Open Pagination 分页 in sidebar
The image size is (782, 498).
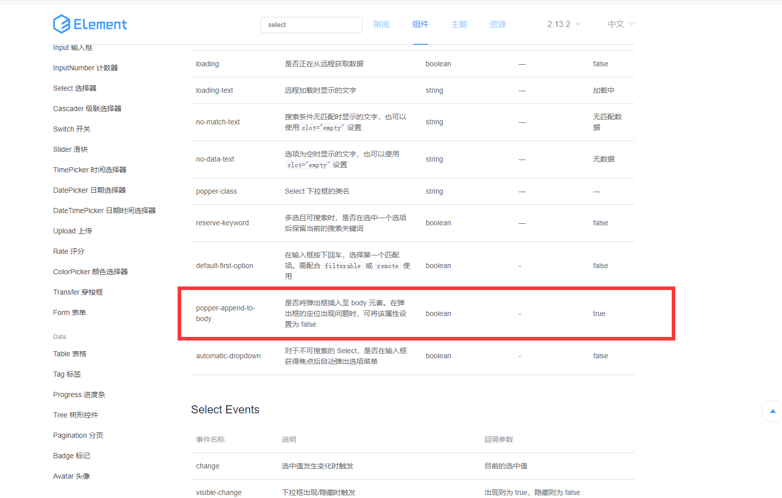[78, 435]
